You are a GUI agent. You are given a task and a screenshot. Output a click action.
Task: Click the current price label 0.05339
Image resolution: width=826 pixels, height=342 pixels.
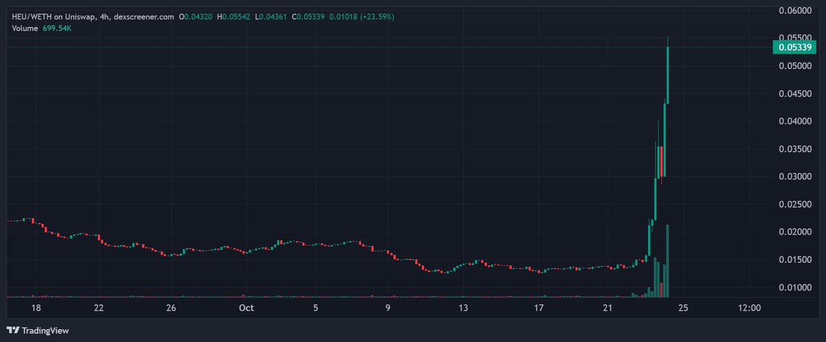794,47
